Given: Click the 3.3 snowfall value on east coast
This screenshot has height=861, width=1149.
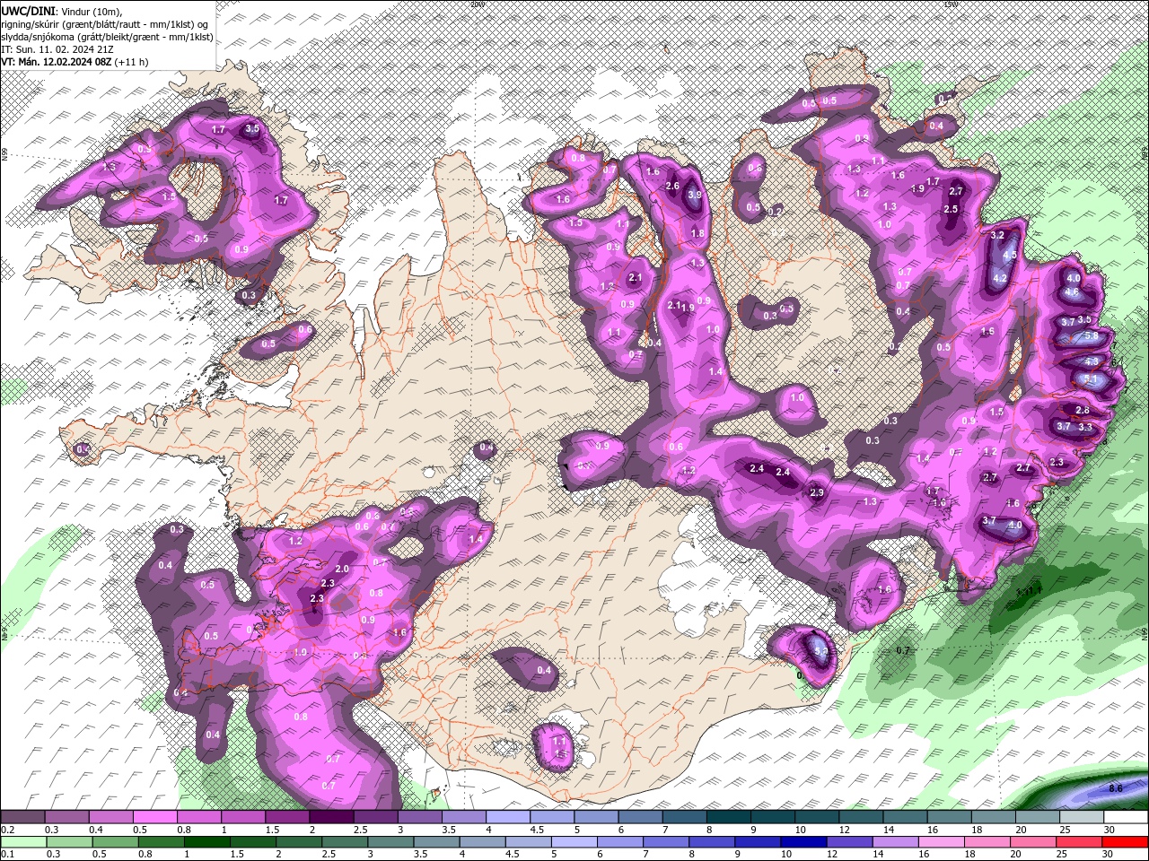Looking at the screenshot, I should 1084,427.
